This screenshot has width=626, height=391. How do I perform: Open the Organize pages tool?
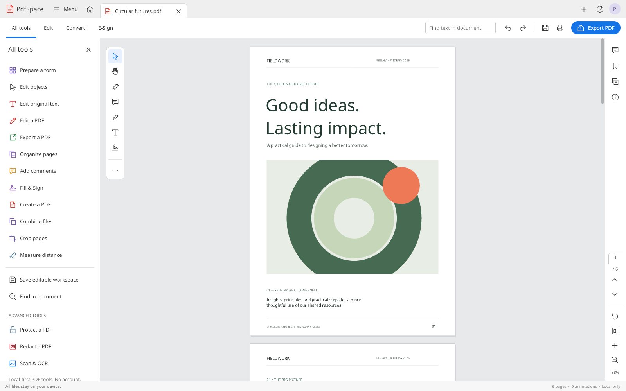click(x=50, y=154)
